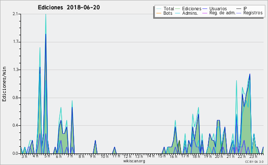Click the '23 h' x-axis label
The image size is (268, 165).
point(253,156)
